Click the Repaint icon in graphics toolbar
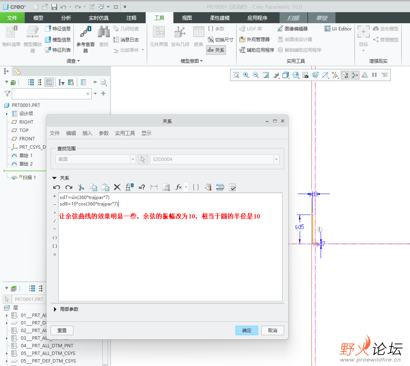This screenshot has height=366, width=410. pyautogui.click(x=266, y=75)
